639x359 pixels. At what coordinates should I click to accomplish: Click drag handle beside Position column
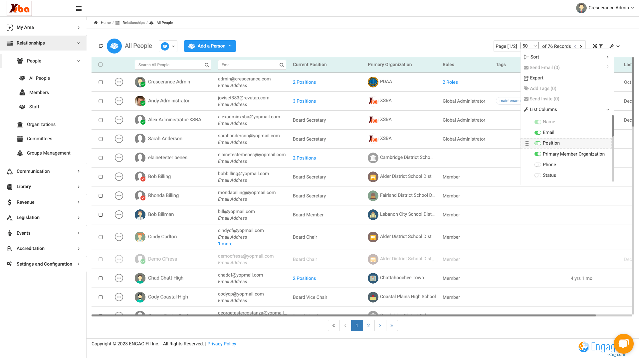[x=527, y=143]
